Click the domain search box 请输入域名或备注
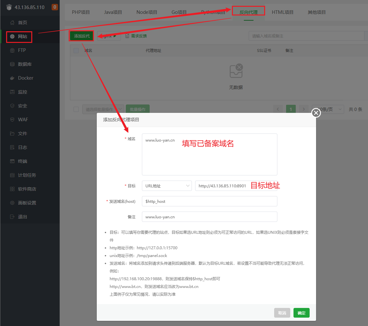 coord(306,36)
